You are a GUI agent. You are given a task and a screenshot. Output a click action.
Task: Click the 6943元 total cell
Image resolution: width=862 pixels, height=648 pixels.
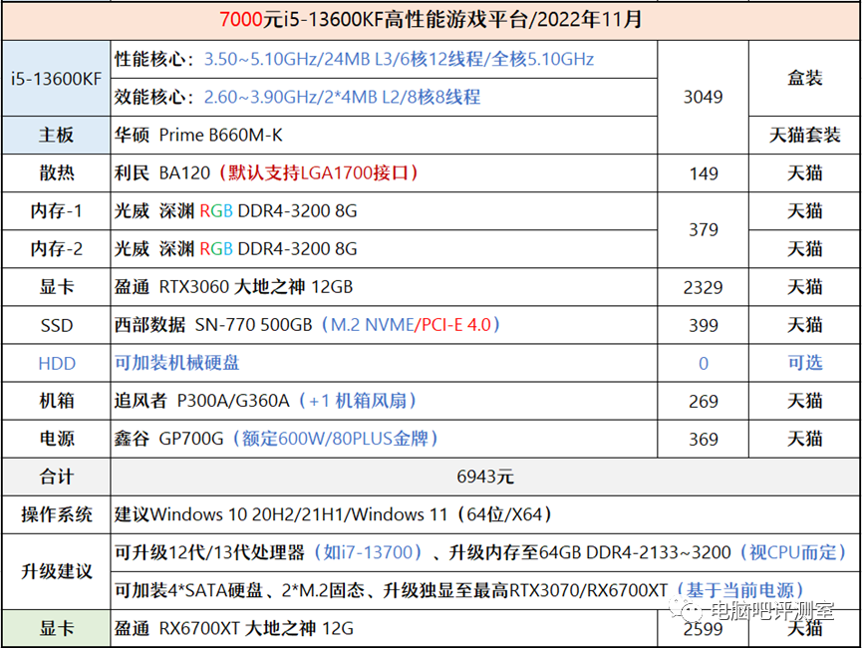485,477
